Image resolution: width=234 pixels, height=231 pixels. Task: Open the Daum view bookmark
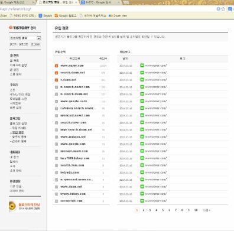tap(118, 15)
